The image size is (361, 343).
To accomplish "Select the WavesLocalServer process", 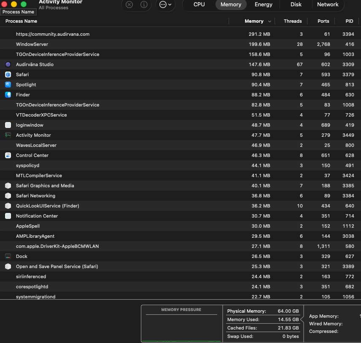I will point(180,145).
